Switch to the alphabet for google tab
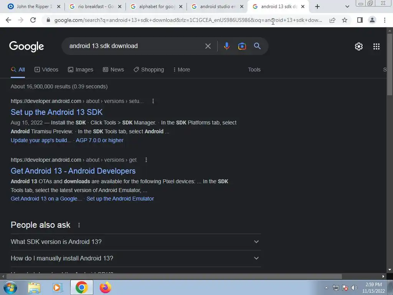Viewport: 393px width, 295px height. click(x=156, y=7)
